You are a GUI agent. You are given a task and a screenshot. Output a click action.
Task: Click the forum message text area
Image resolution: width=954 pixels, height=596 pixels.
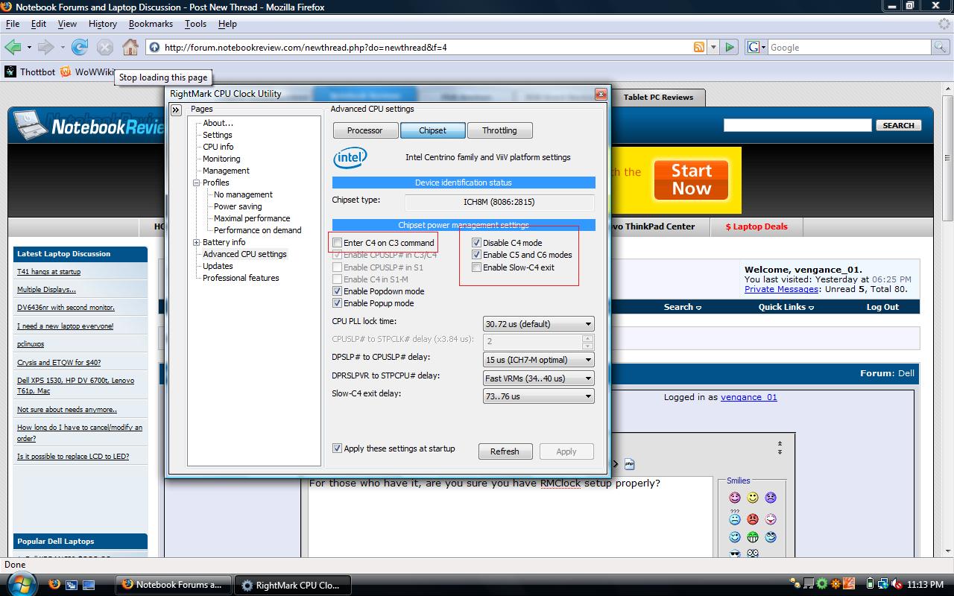511,517
